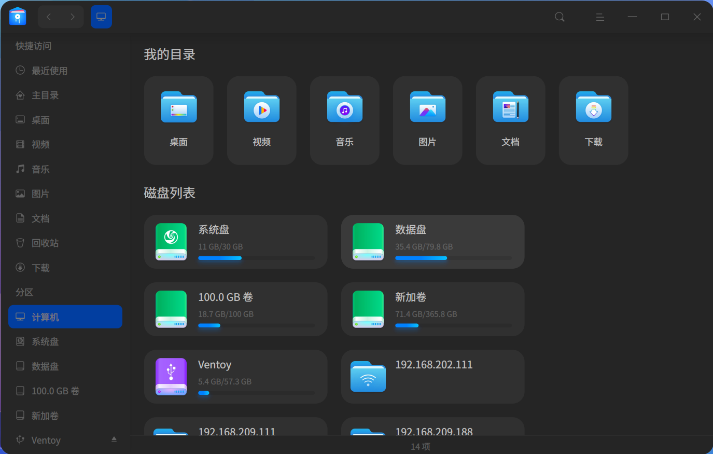Screen dimensions: 713x454
Task: Select 计算机 in the sidebar
Action: click(65, 317)
